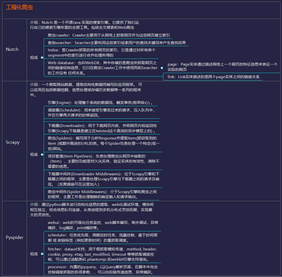
Task: Collapse the Scrapy 组成 node toggle
Action: (x=42, y=154)
